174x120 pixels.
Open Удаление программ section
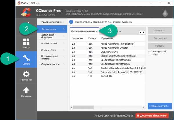(x=52, y=22)
